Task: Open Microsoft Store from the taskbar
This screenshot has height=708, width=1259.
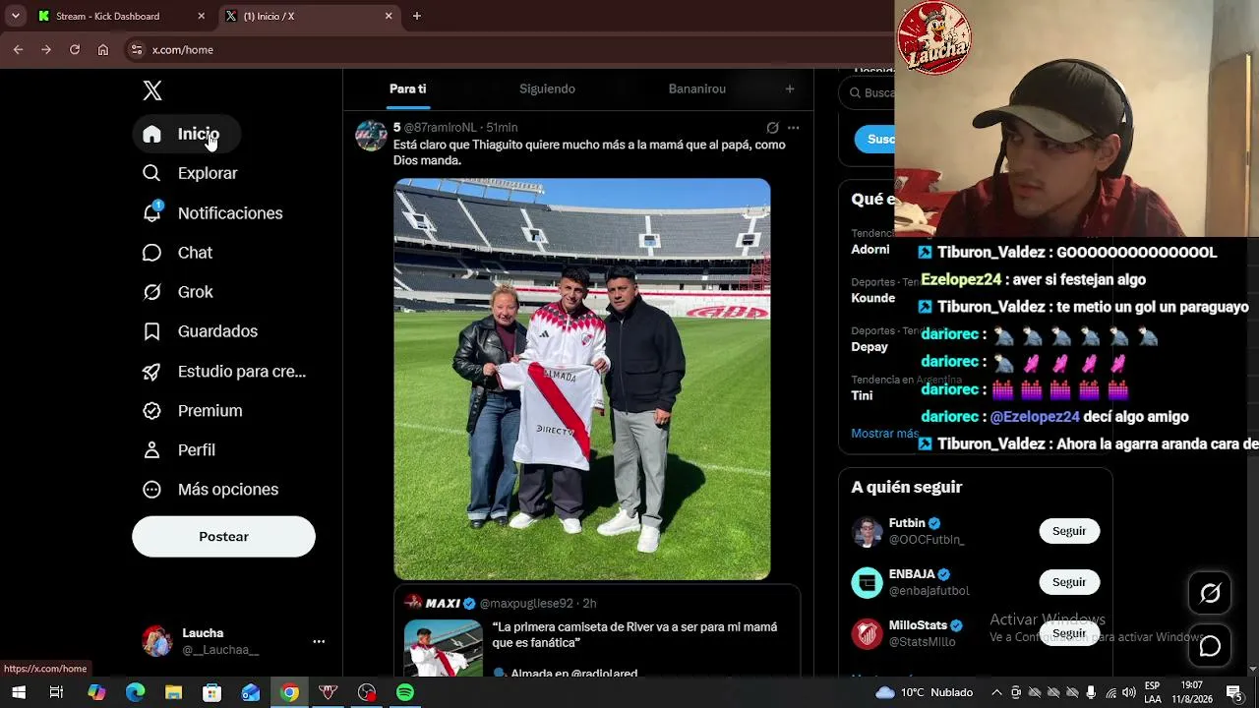Action: point(211,692)
